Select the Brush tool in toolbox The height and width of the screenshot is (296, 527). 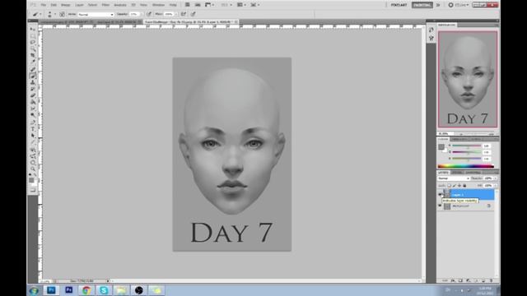33,76
